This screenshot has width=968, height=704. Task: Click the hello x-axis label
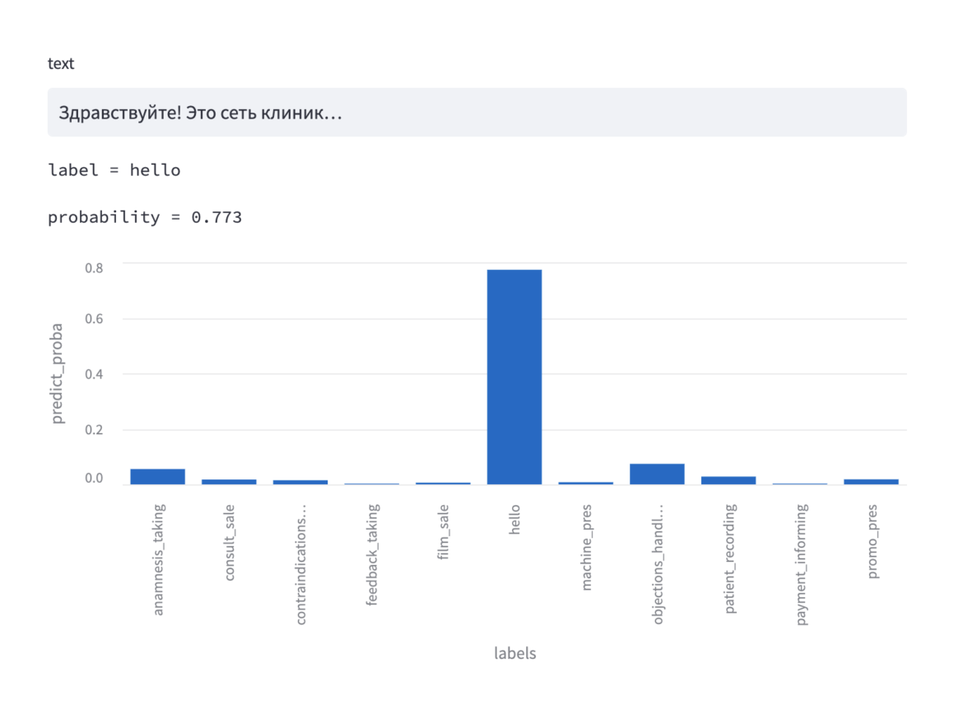click(x=515, y=521)
